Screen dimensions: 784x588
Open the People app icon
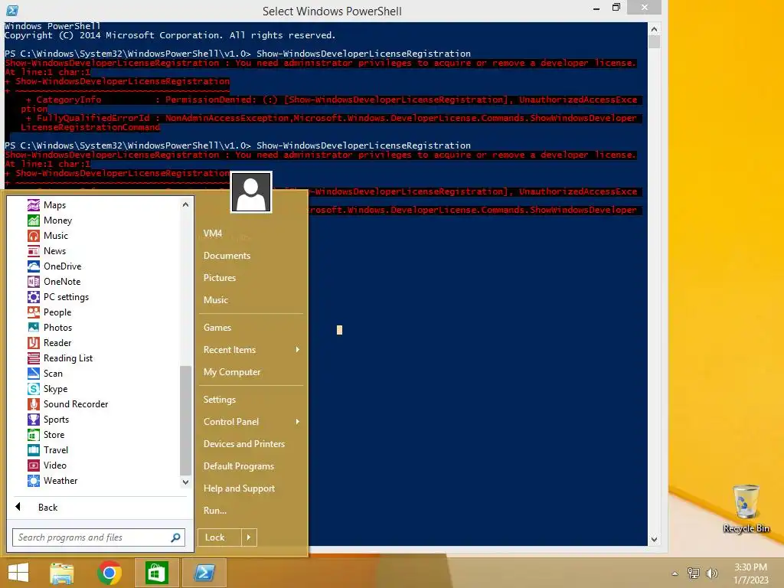[x=34, y=312]
